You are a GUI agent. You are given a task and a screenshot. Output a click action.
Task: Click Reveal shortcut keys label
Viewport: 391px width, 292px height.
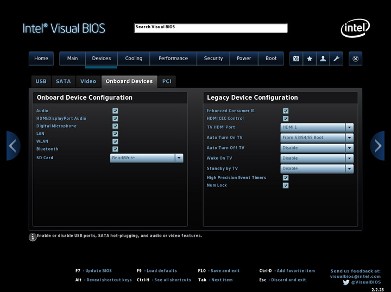(x=109, y=280)
